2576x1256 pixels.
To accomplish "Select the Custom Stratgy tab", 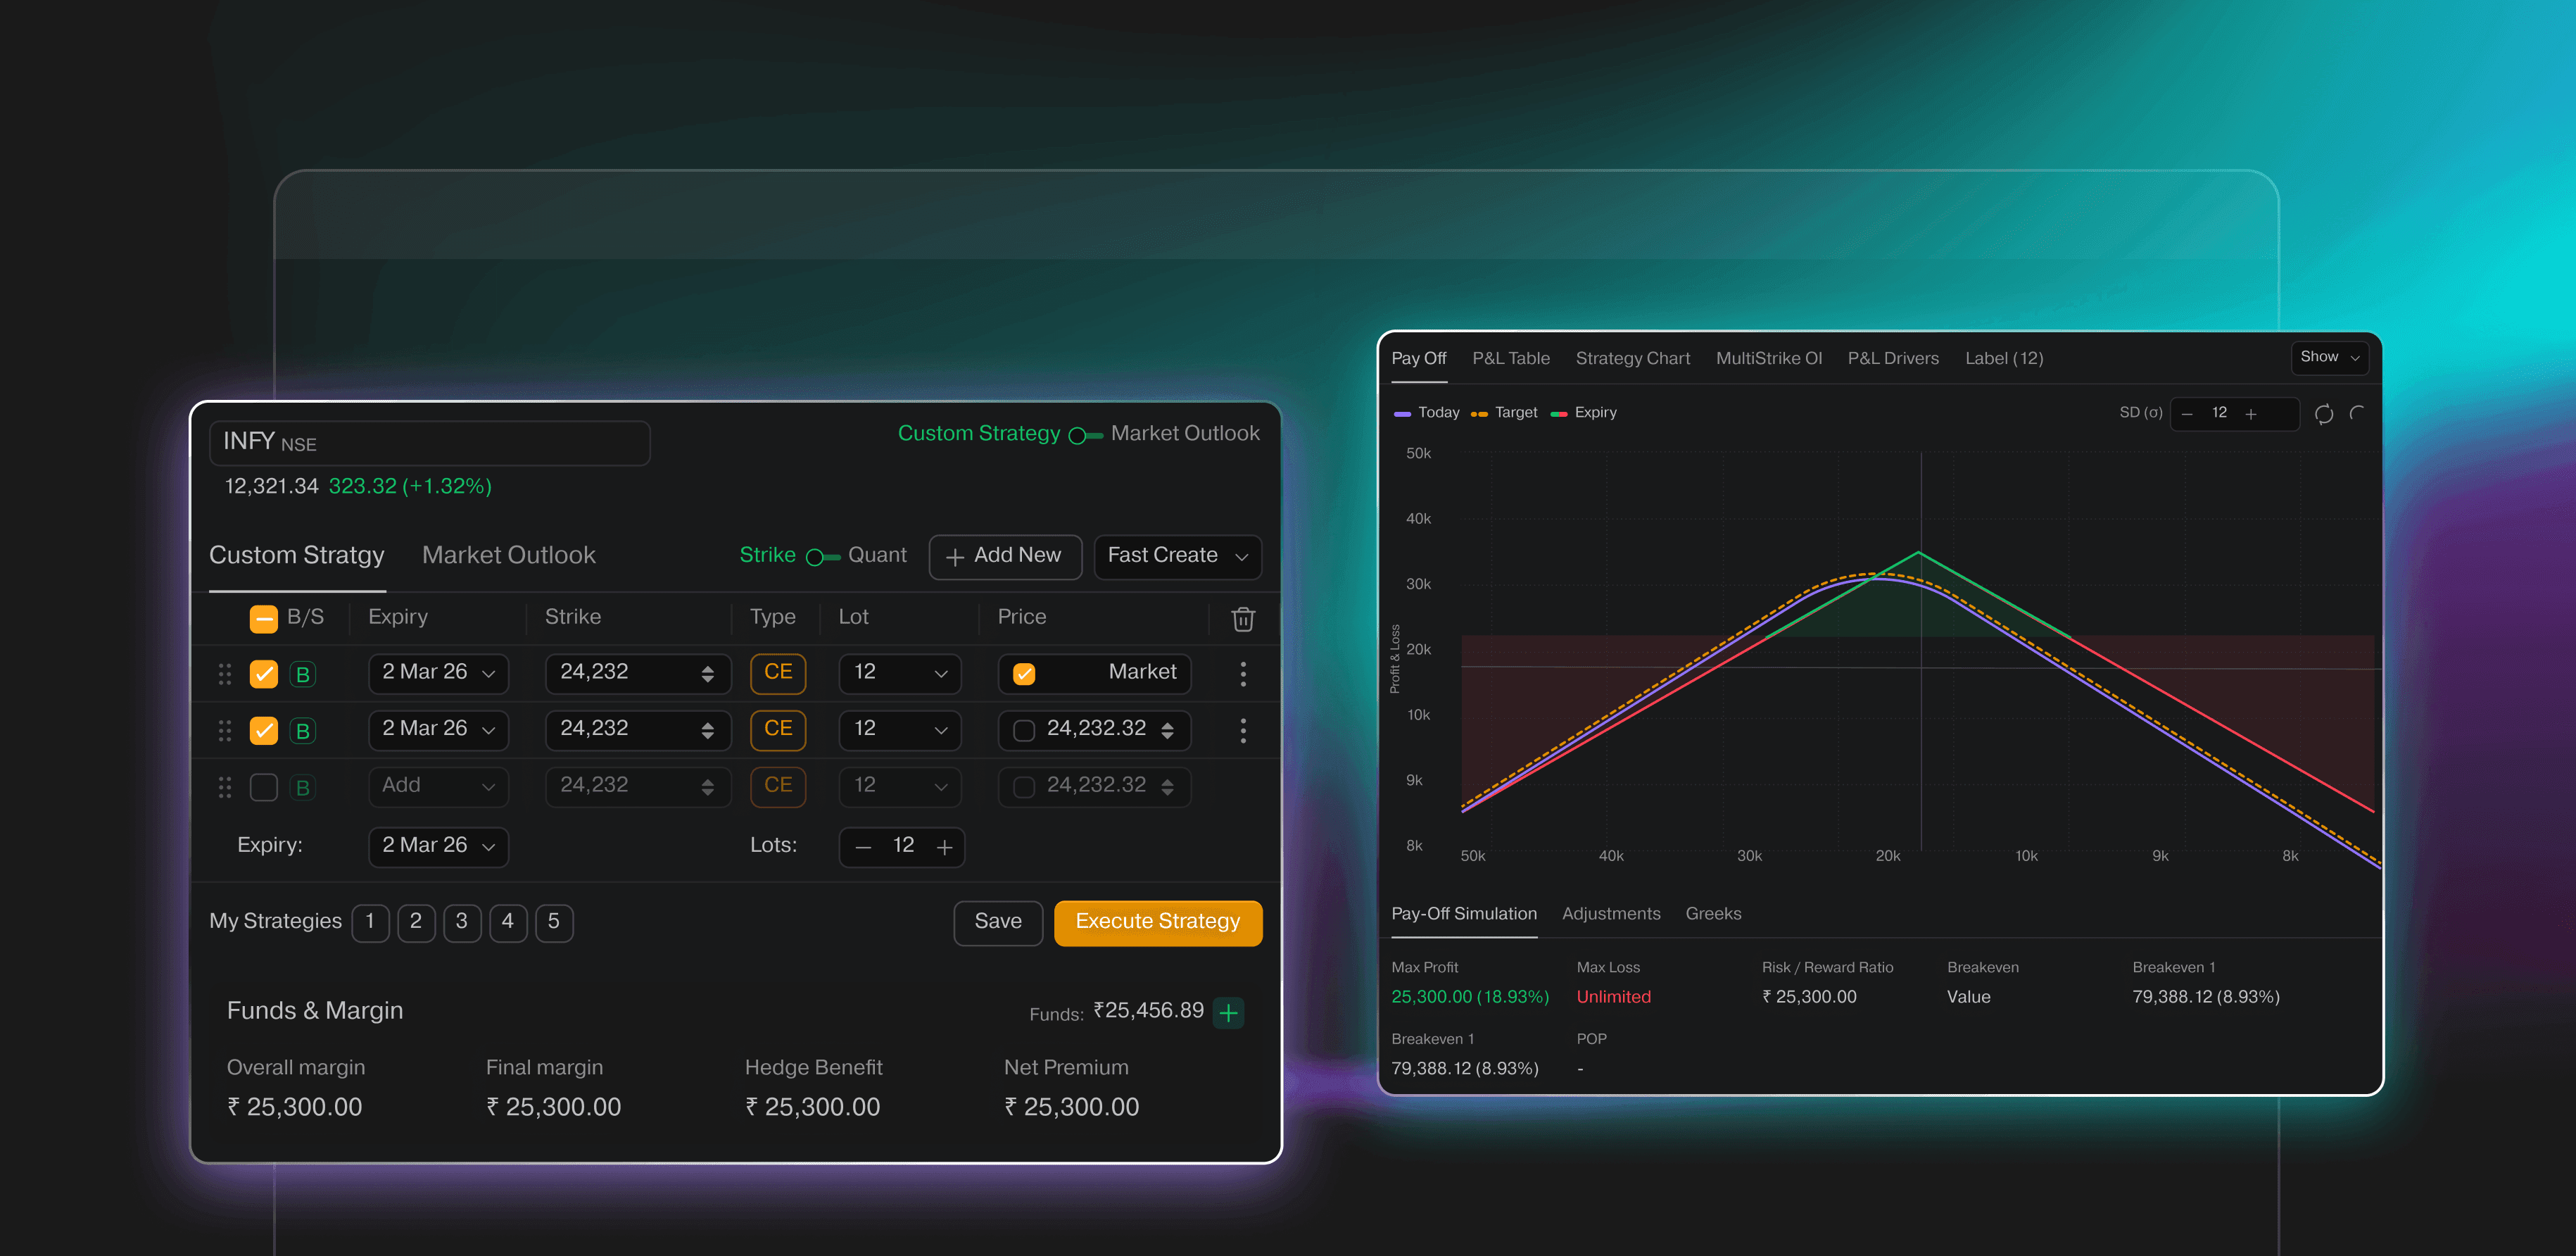I will click(296, 555).
